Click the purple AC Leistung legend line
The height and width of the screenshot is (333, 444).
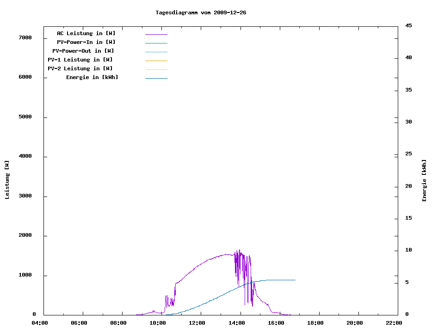(x=156, y=34)
